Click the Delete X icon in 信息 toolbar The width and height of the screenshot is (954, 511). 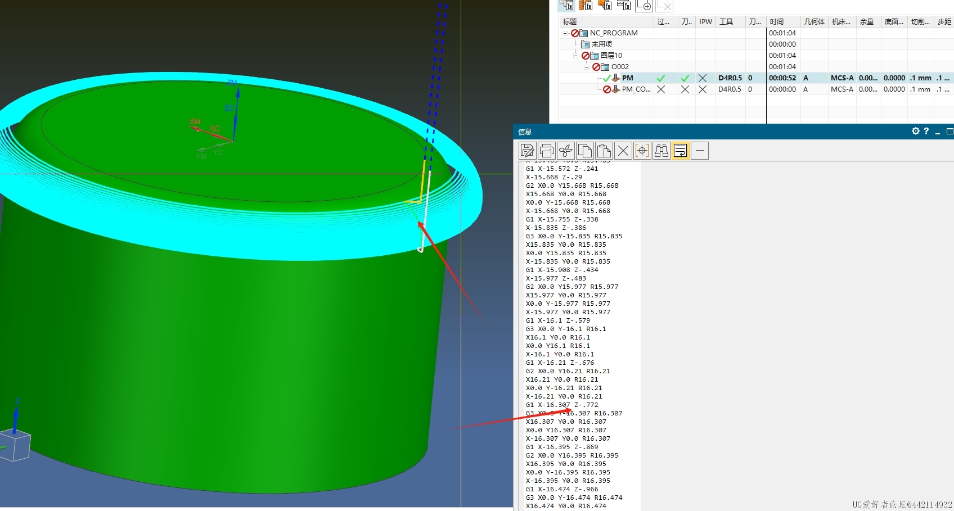[x=623, y=151]
